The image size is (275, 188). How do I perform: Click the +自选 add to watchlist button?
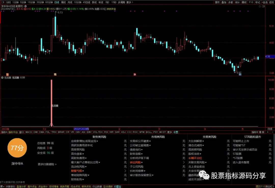pyautogui.click(x=265, y=2)
